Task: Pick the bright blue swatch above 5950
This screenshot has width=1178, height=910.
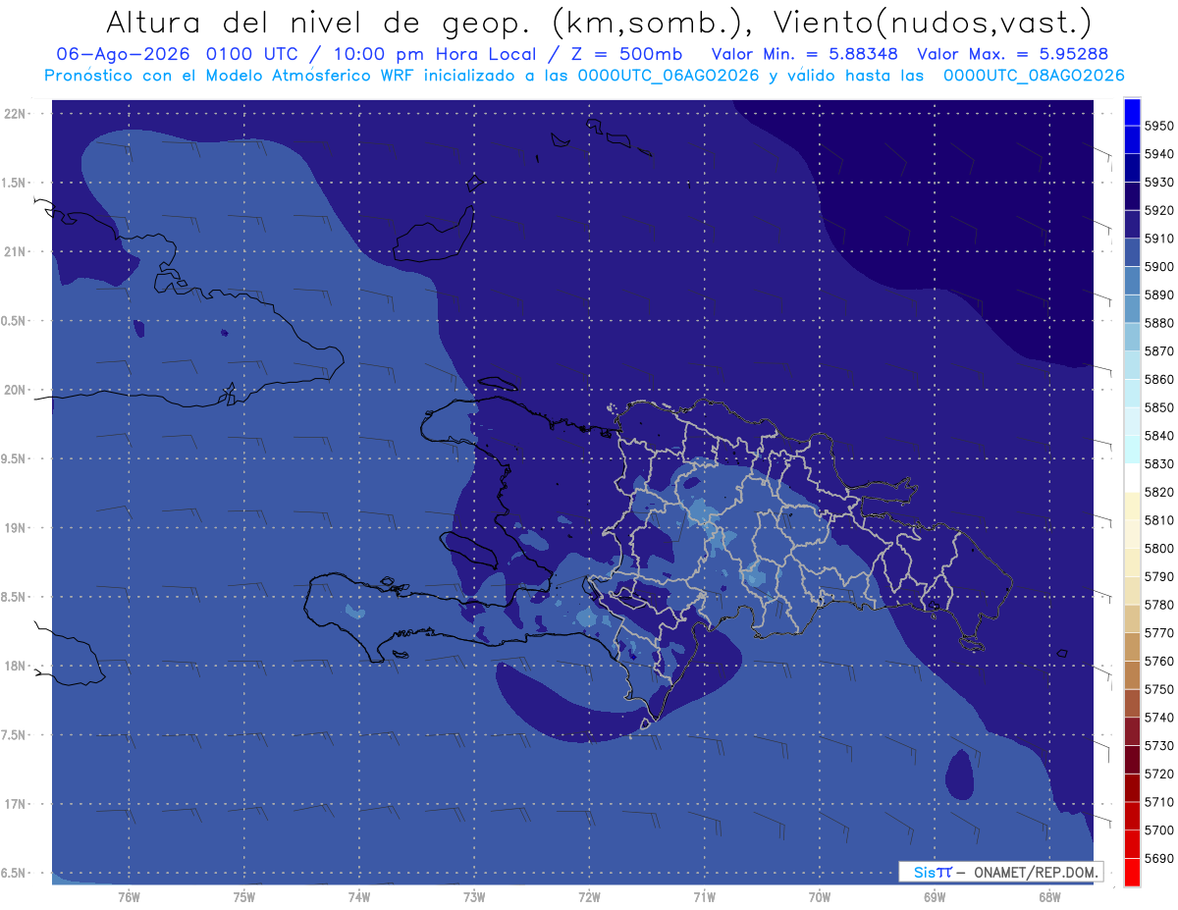Action: 1132,112
